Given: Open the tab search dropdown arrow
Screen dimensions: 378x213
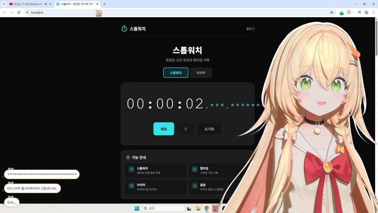Looking at the screenshot, I should (x=4, y=4).
